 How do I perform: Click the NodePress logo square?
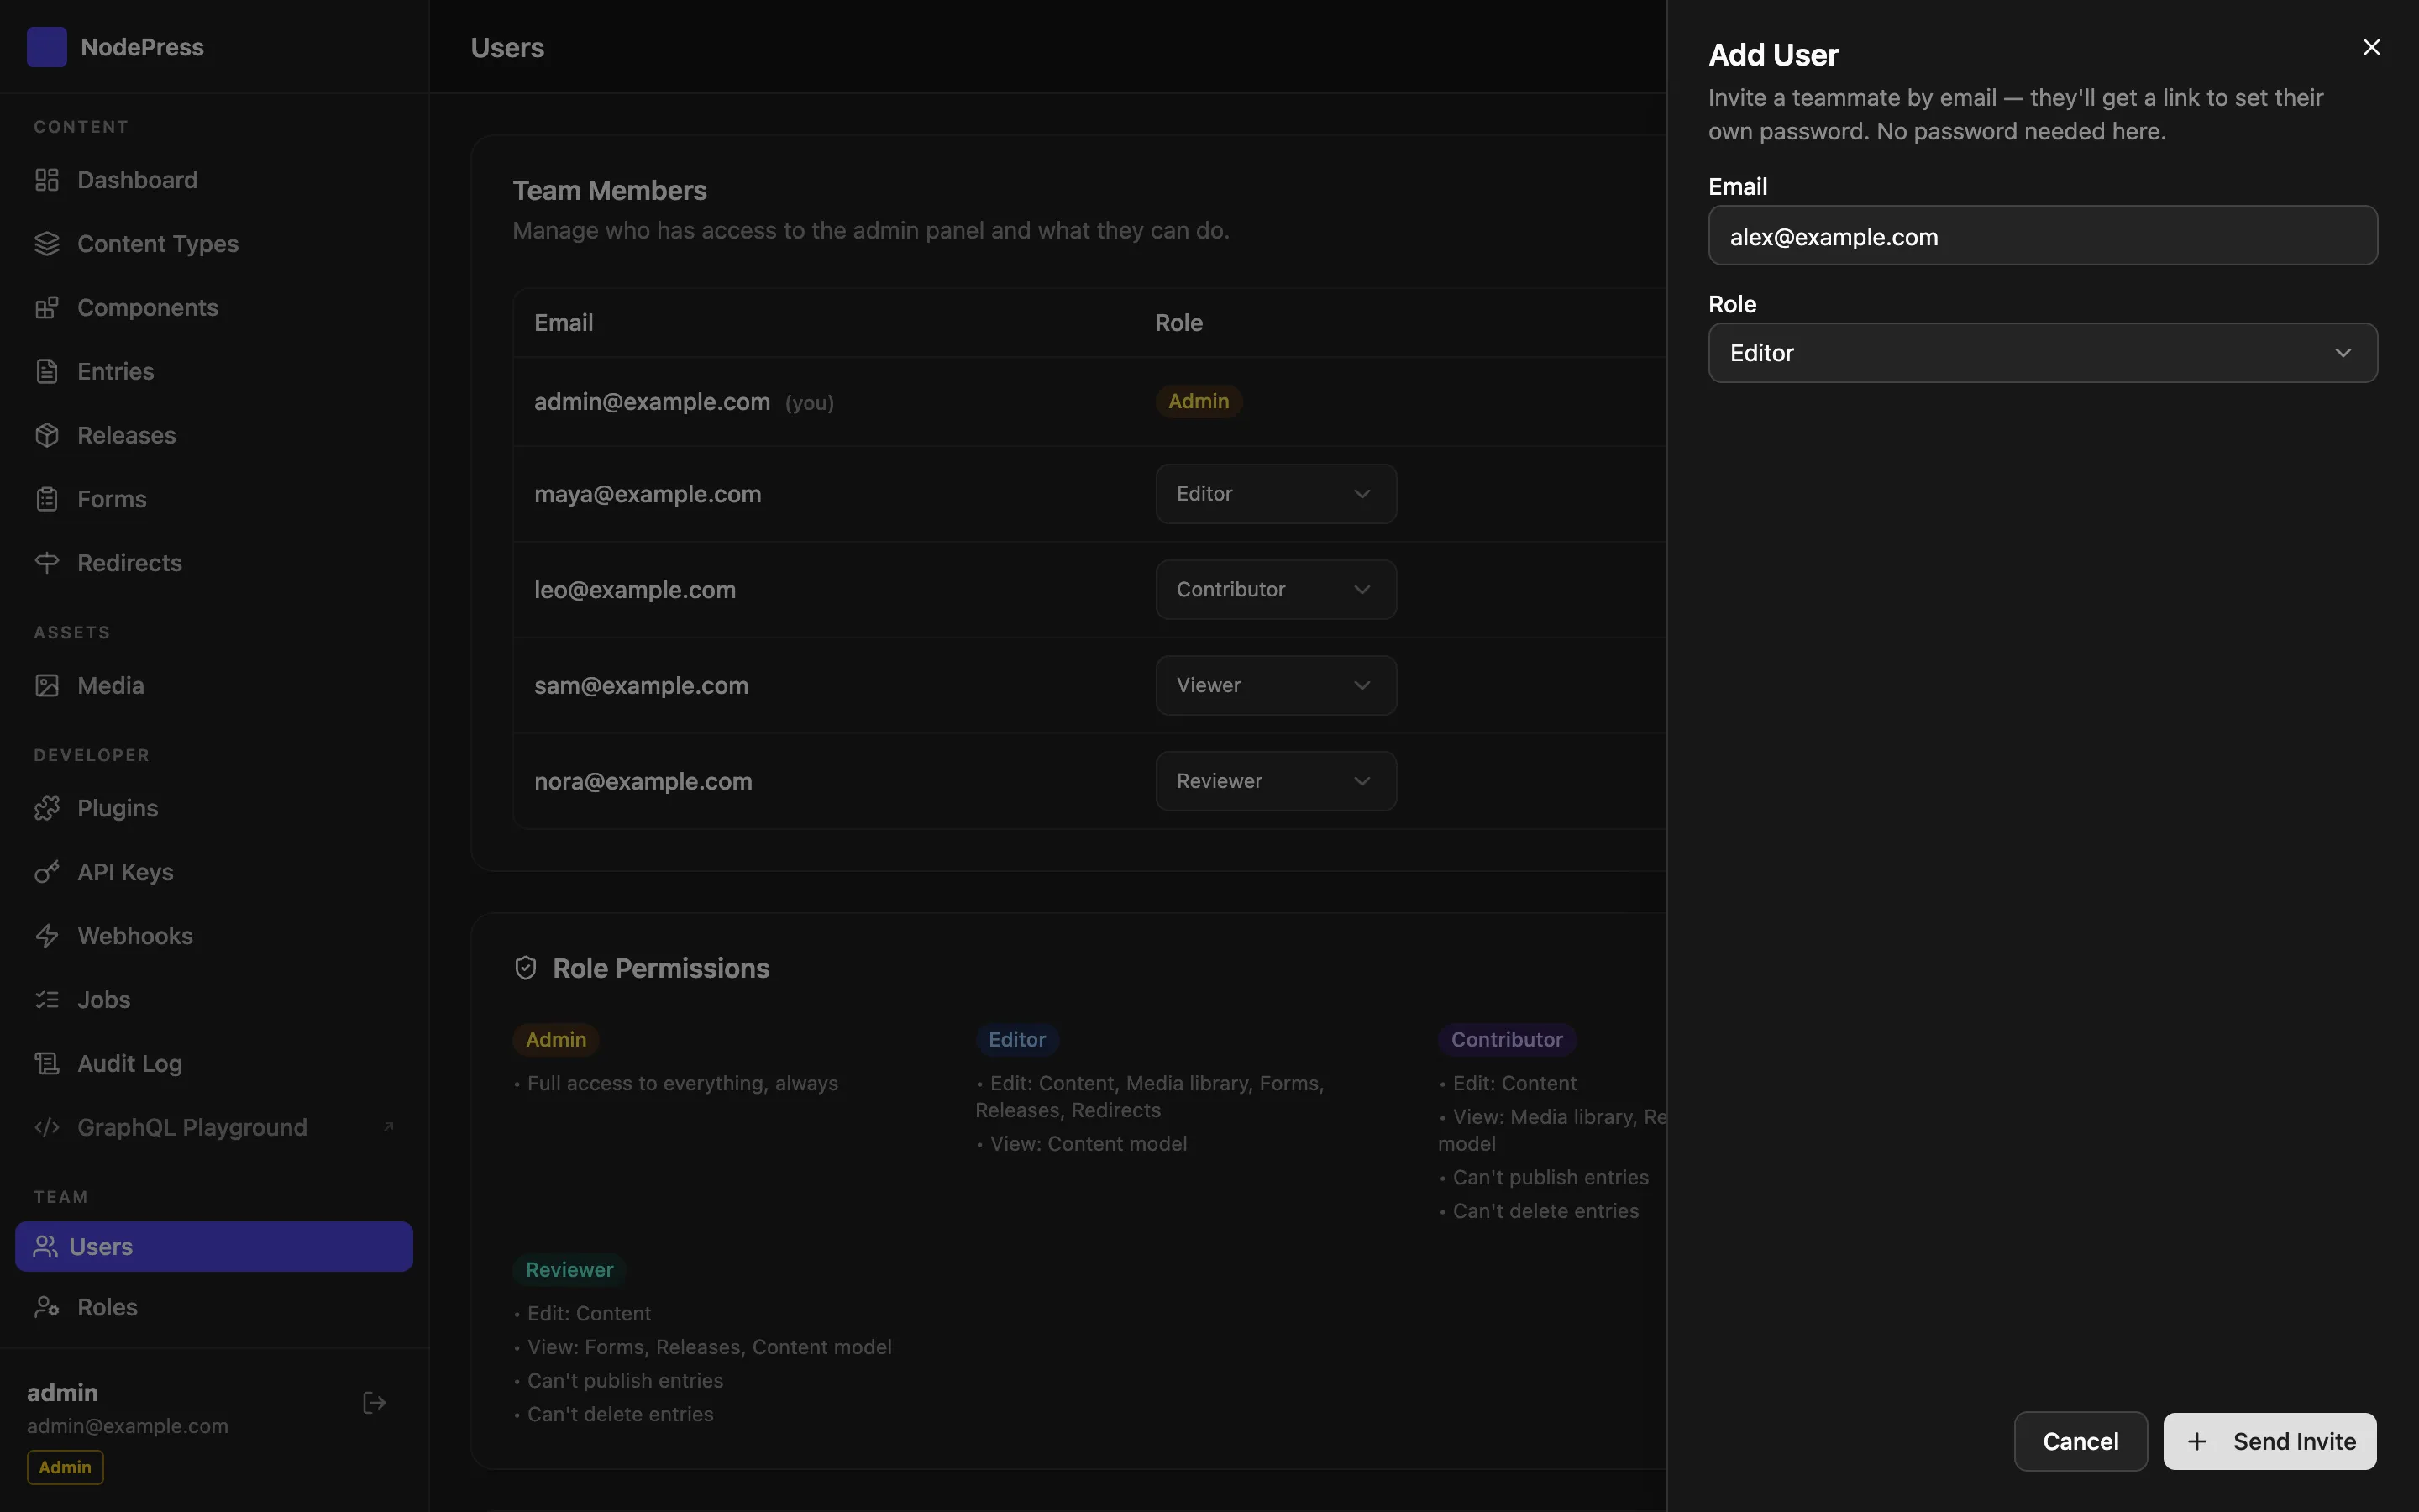click(x=47, y=47)
